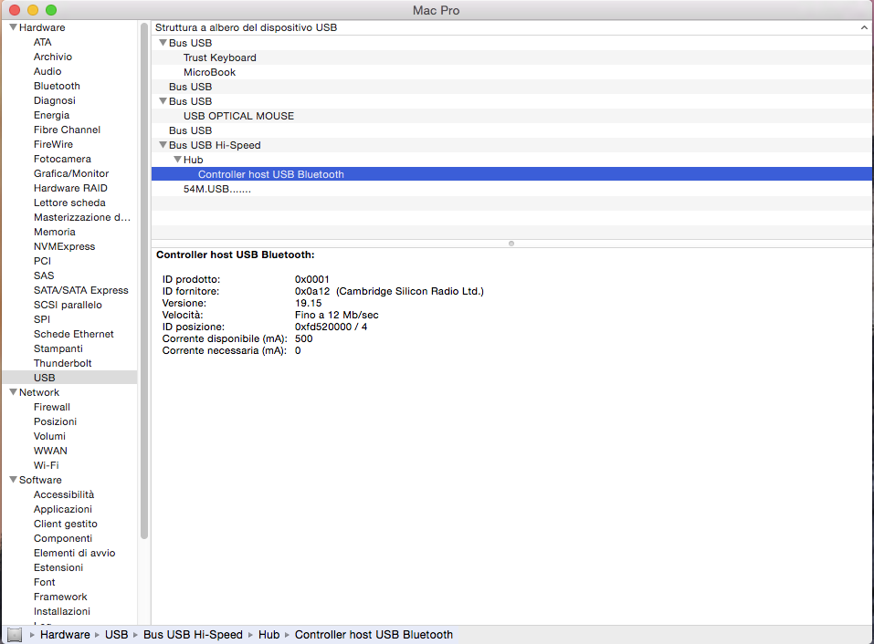Select Diagnosi in the sidebar
874x644 pixels.
pos(54,100)
